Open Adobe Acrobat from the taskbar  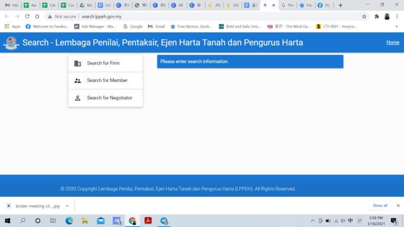pyautogui.click(x=148, y=221)
